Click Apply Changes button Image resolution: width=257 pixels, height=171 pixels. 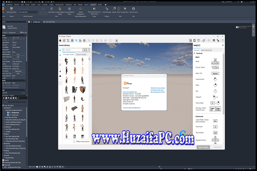[203, 147]
